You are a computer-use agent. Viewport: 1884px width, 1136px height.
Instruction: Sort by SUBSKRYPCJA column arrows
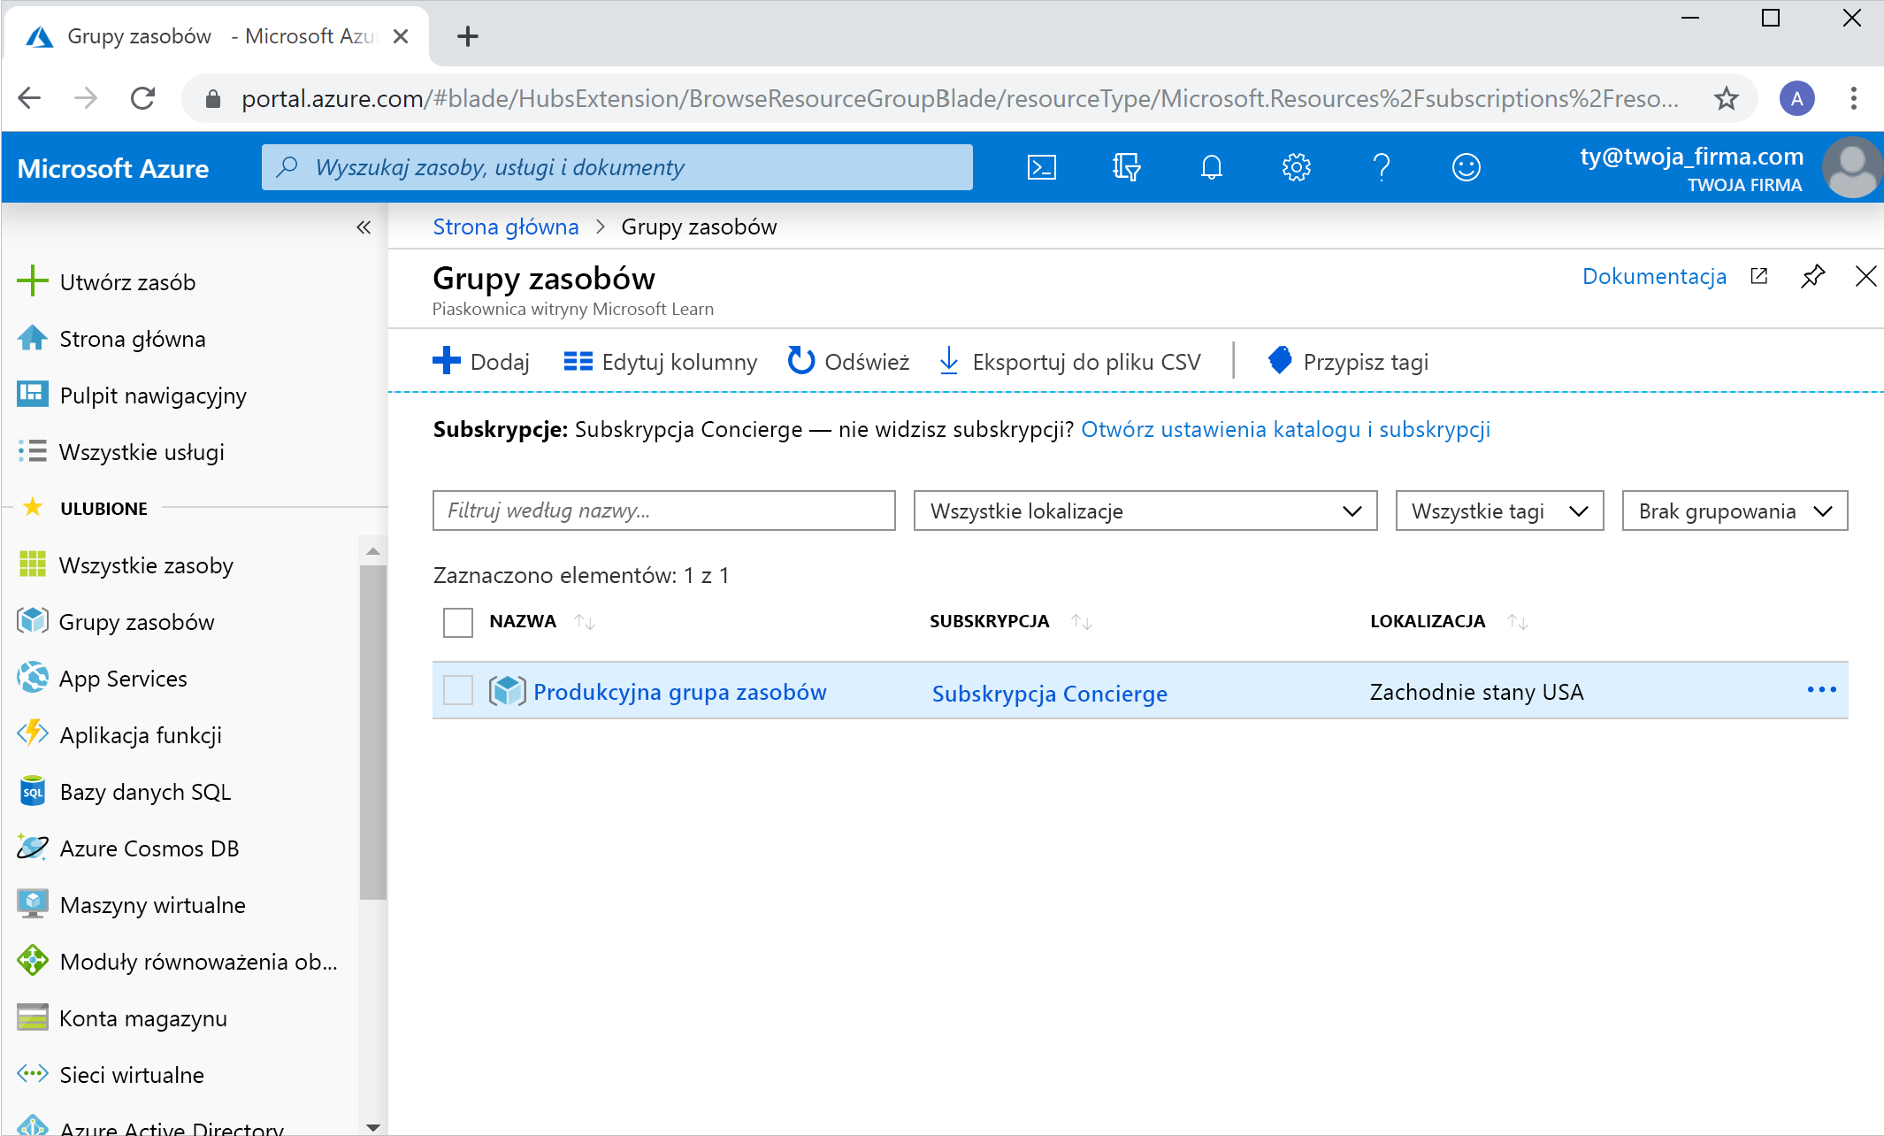pos(1081,622)
